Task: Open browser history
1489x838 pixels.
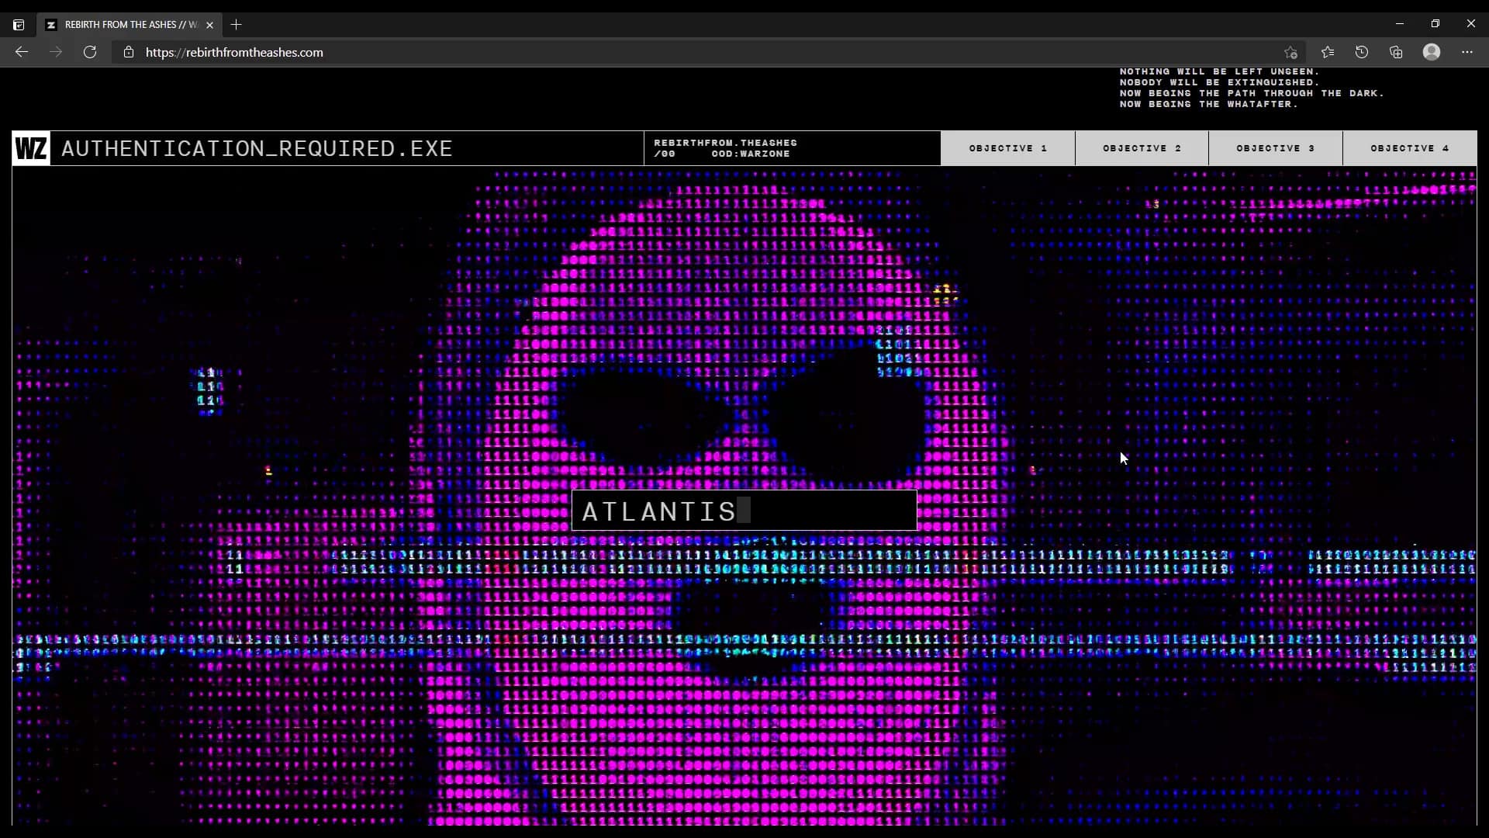Action: point(1362,52)
